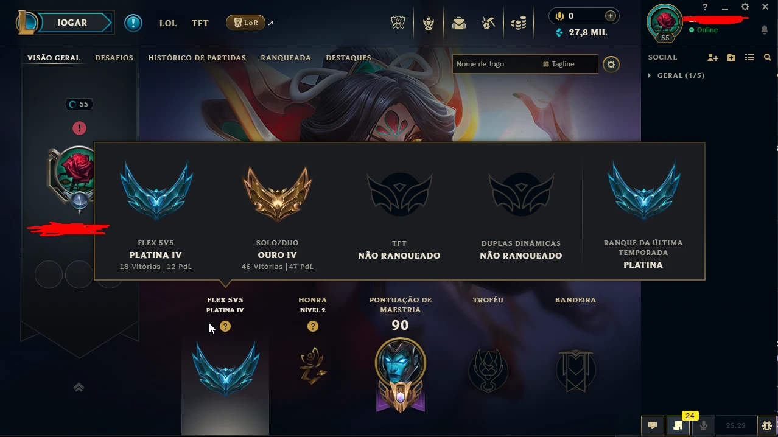This screenshot has width=778, height=437.
Task: Open the Collection backpack icon
Action: point(458,23)
